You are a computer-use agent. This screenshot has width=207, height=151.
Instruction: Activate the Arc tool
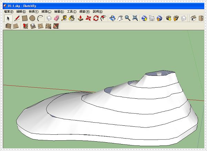click(40, 18)
